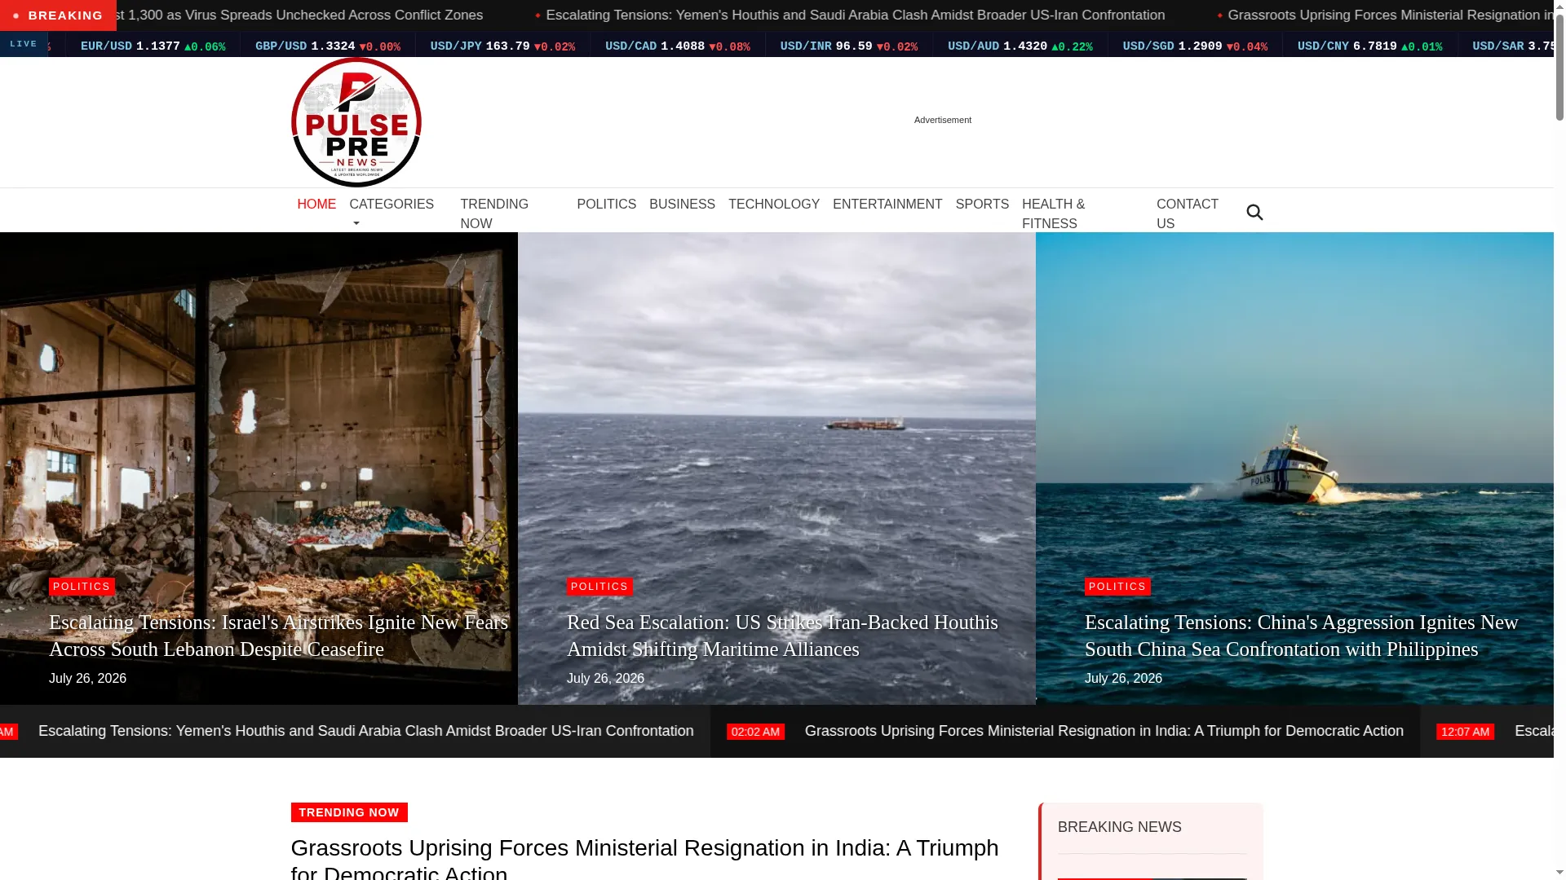Click the Pulse Pre News logo

[356, 122]
